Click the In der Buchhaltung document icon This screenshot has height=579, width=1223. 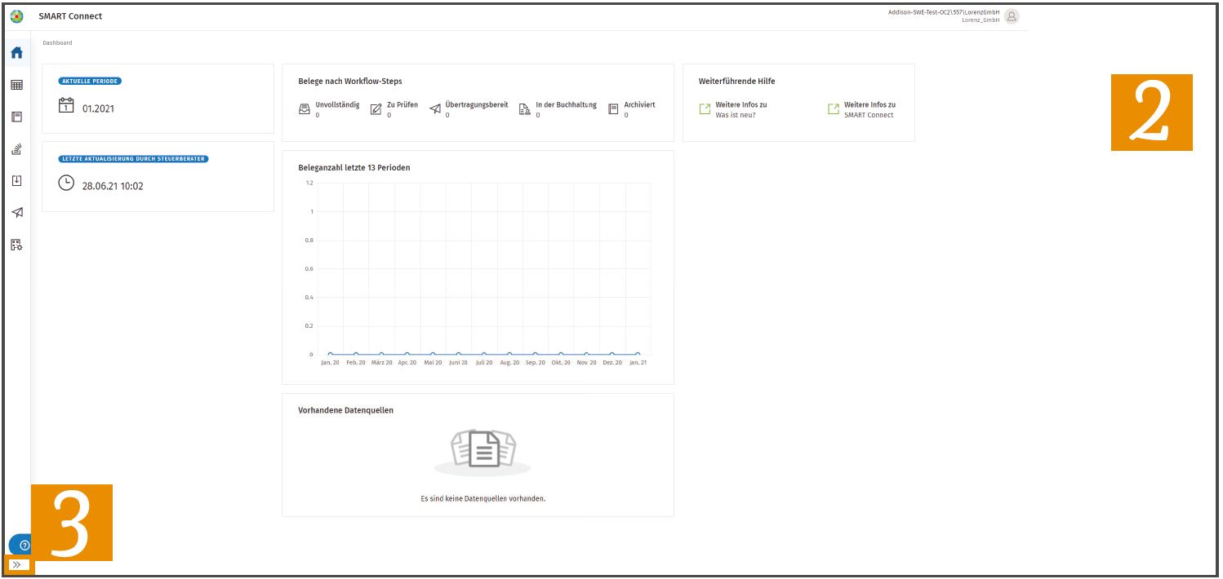[525, 109]
